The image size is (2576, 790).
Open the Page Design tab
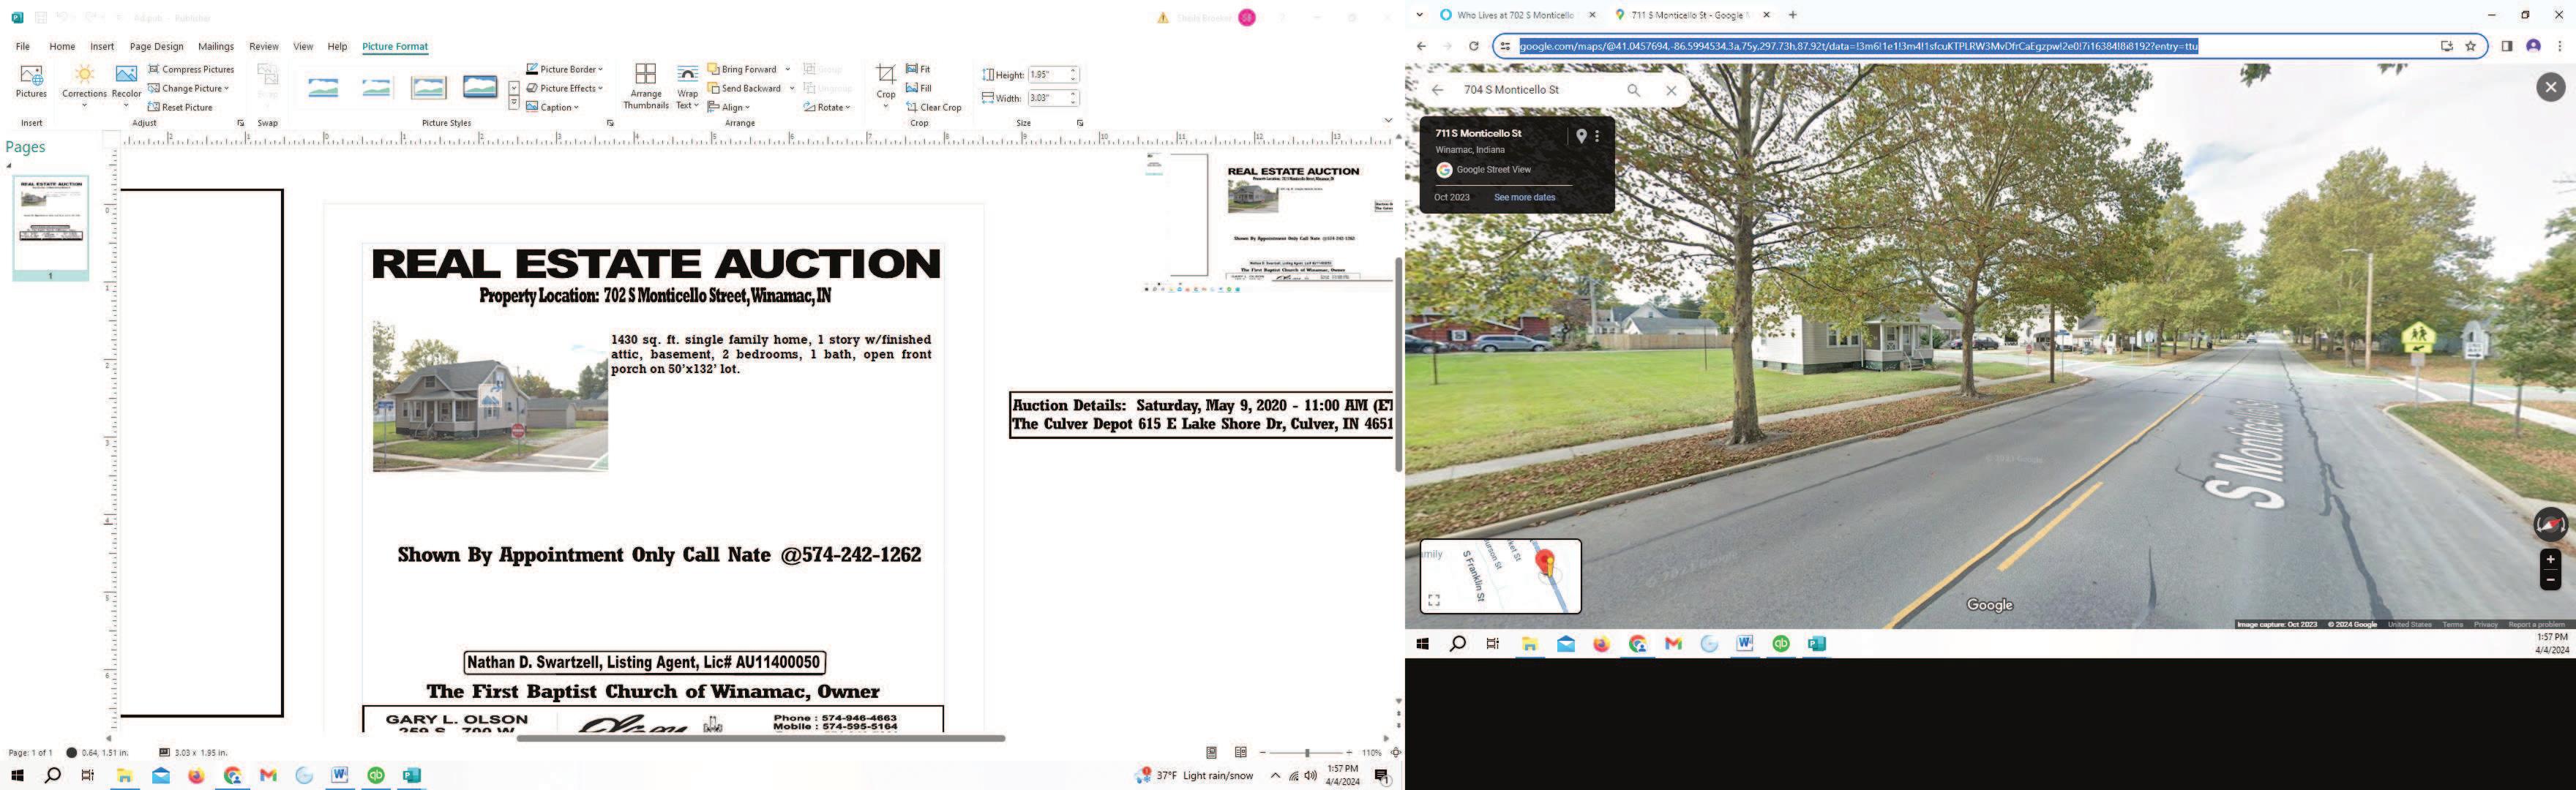[156, 46]
